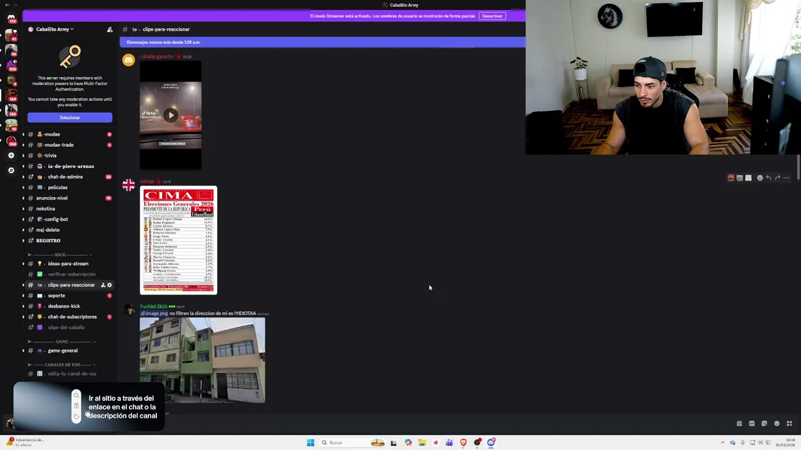The height and width of the screenshot is (450, 801).
Task: Open sticker picker in chat input bar
Action: point(764,423)
